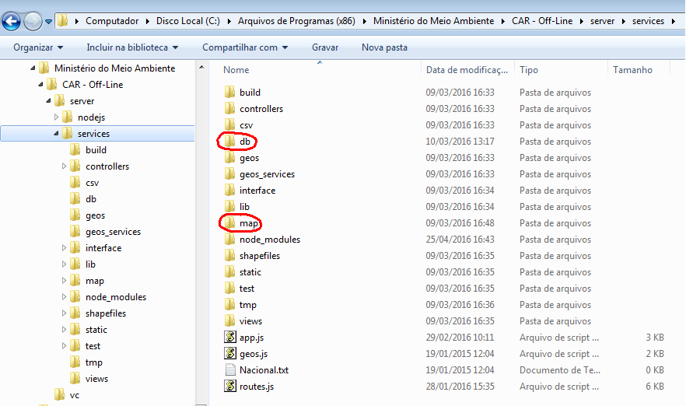Click server breadcrumb segment

pos(602,21)
